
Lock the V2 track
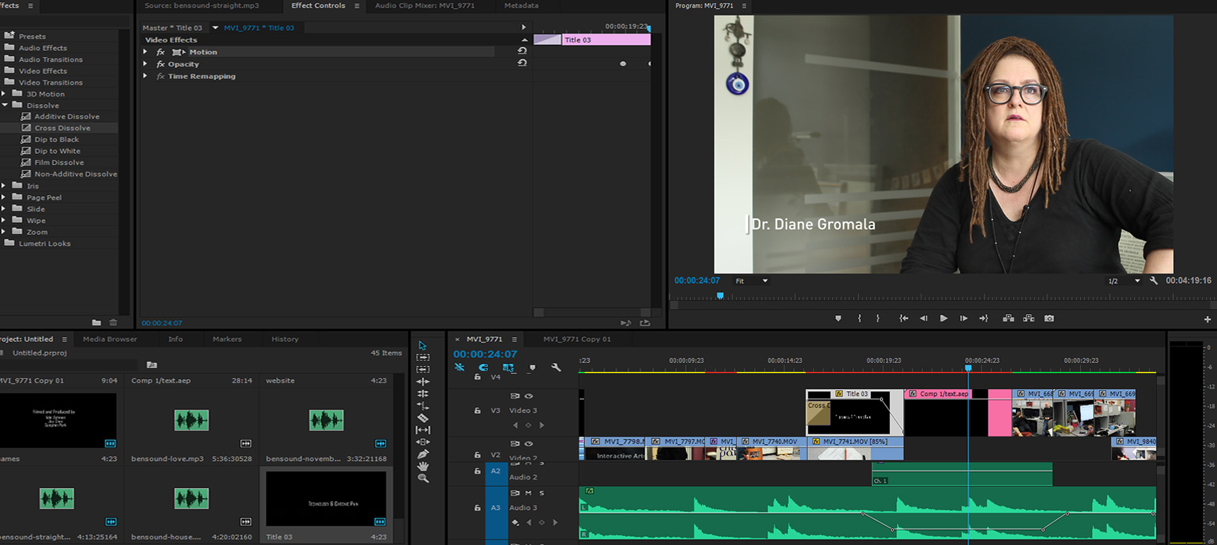click(477, 455)
